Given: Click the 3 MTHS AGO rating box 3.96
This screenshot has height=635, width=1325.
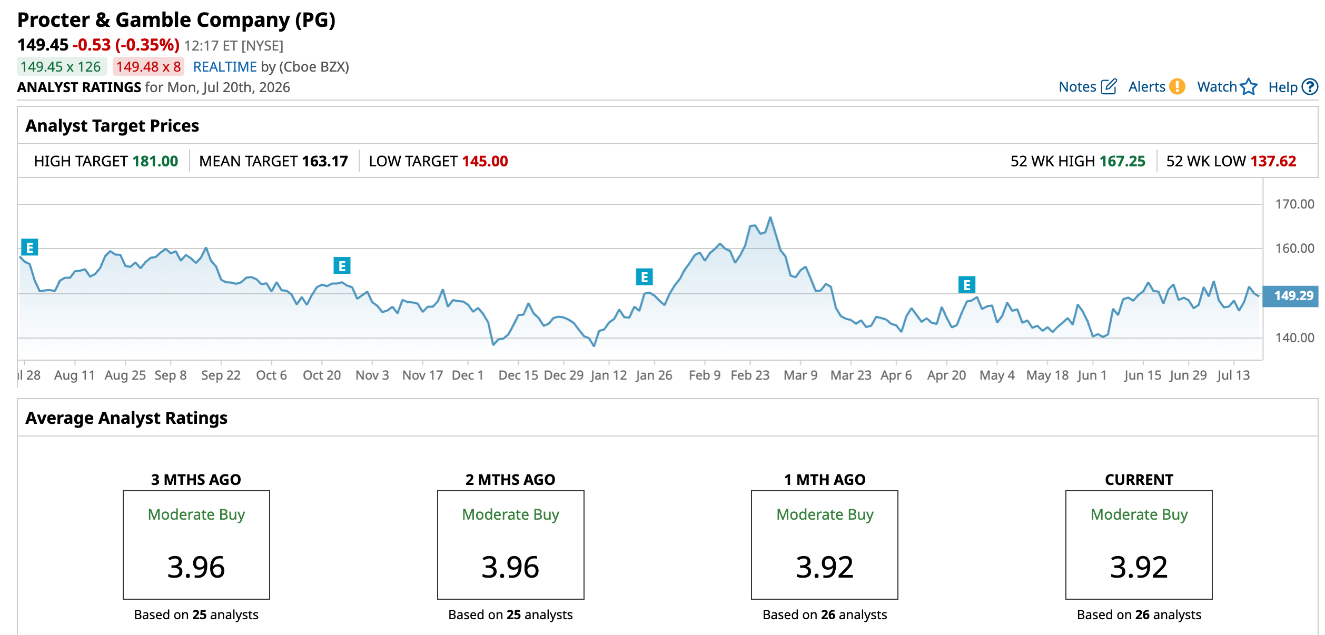Looking at the screenshot, I should pos(196,545).
